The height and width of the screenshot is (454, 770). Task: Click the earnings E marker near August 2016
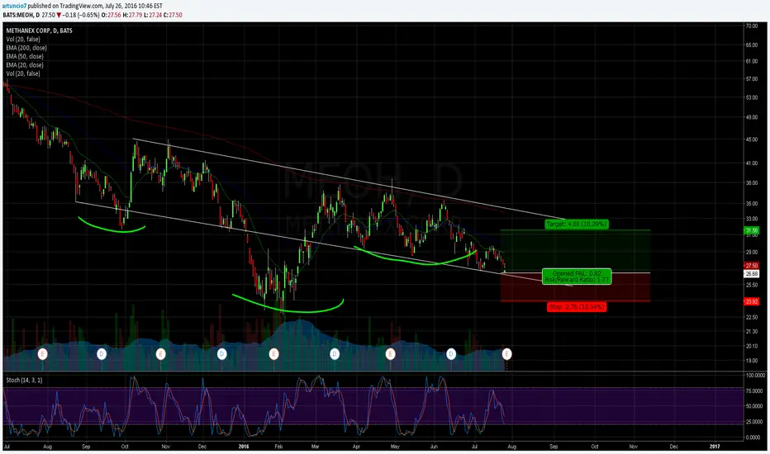point(506,353)
